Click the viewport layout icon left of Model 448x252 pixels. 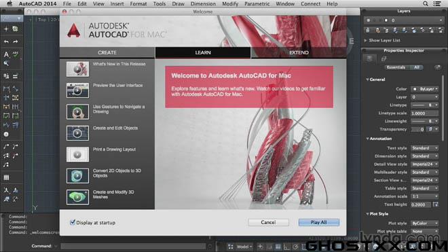click(230, 247)
